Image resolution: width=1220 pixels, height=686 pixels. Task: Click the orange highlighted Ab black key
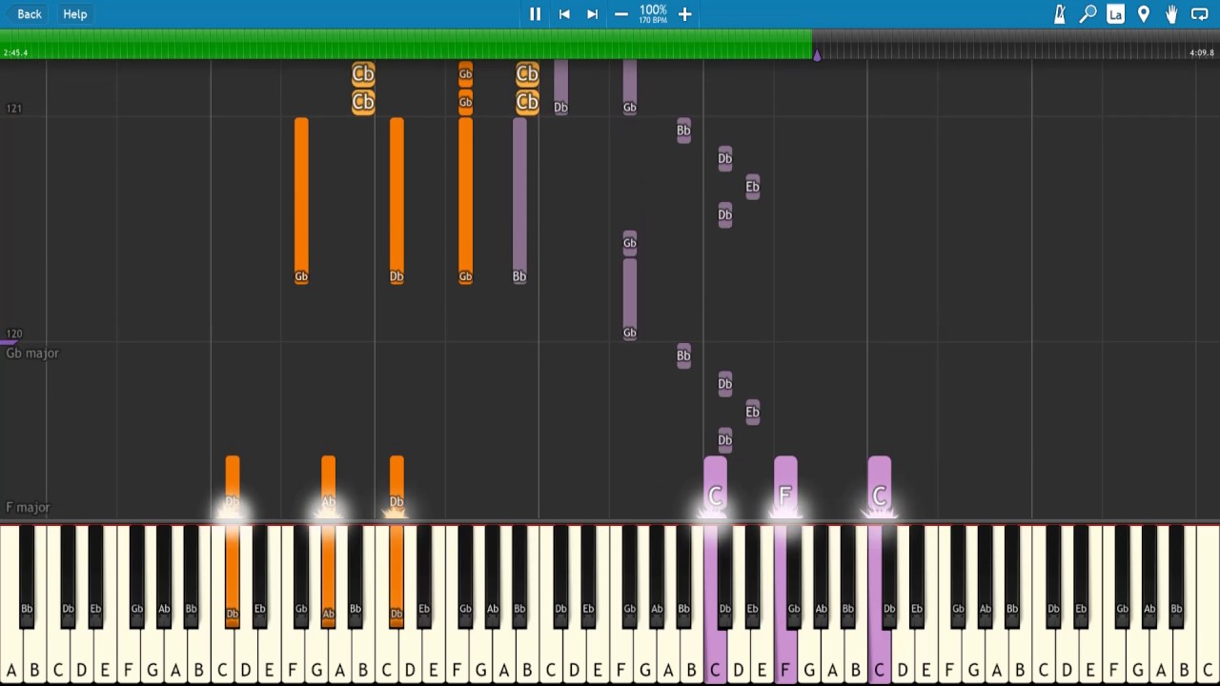pyautogui.click(x=328, y=576)
